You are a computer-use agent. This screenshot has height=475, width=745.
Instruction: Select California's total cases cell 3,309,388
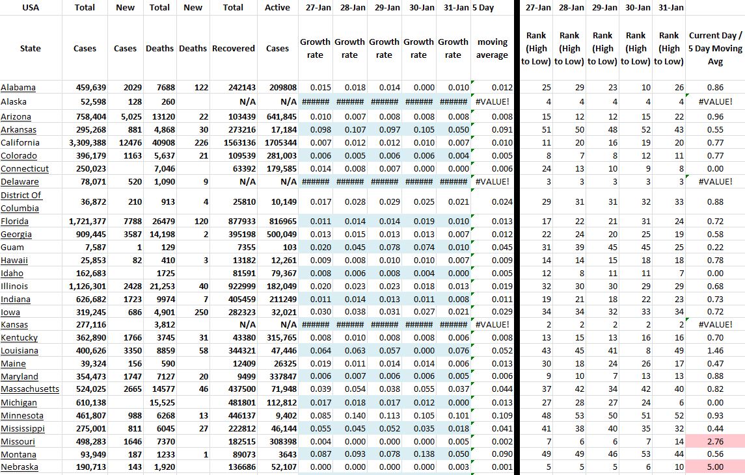click(87, 143)
